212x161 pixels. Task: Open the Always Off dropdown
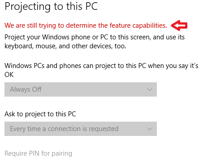point(81,89)
